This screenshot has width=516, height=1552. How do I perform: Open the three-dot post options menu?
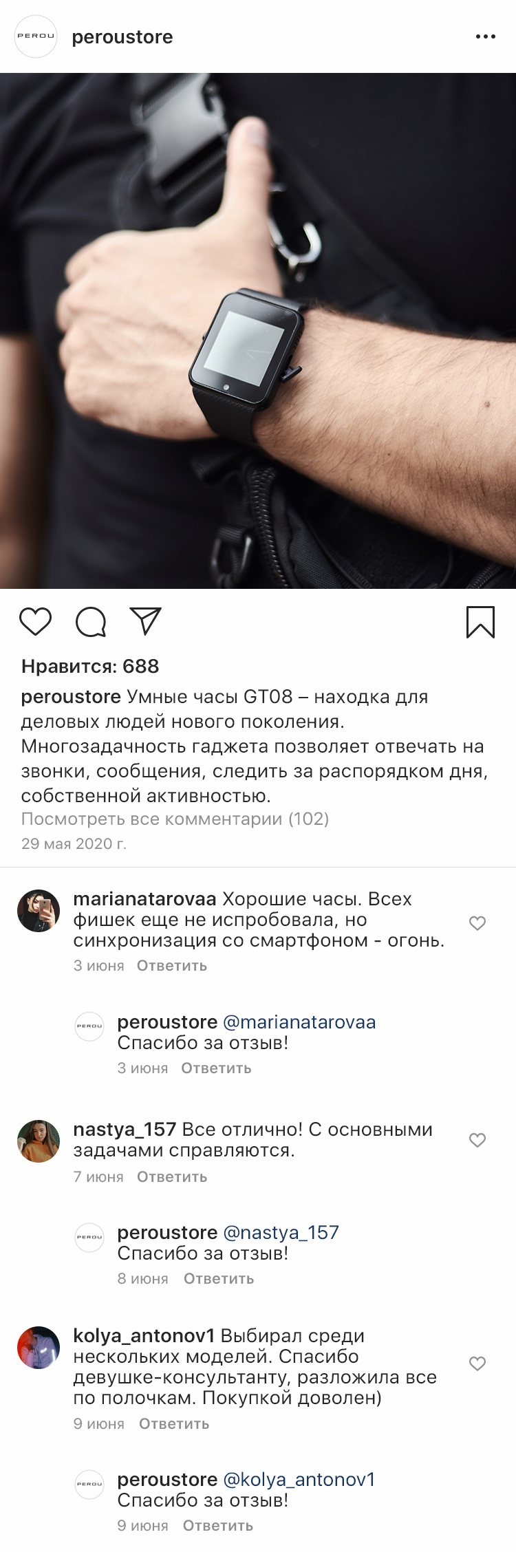click(486, 36)
